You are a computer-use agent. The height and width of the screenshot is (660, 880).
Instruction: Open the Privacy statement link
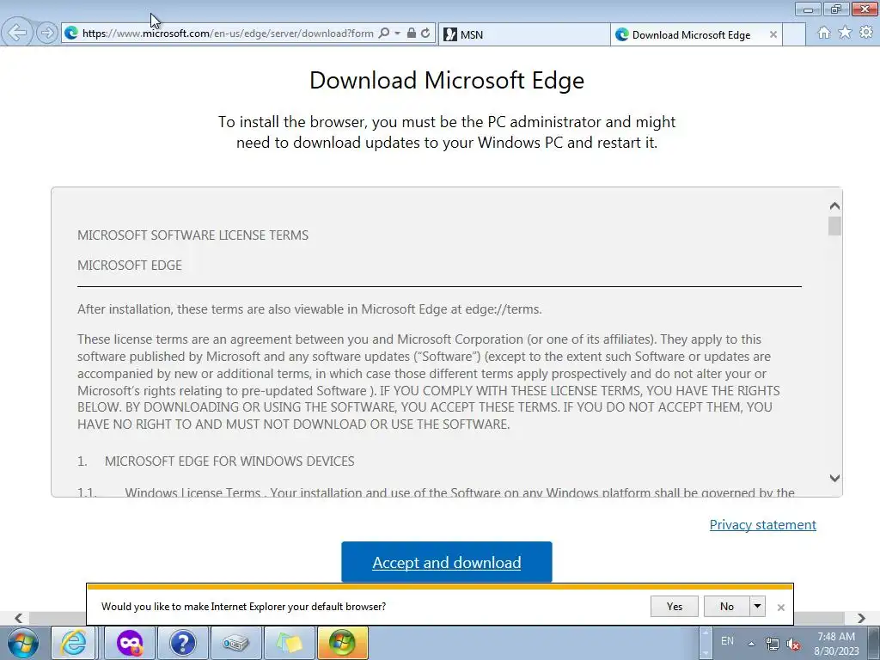[763, 525]
